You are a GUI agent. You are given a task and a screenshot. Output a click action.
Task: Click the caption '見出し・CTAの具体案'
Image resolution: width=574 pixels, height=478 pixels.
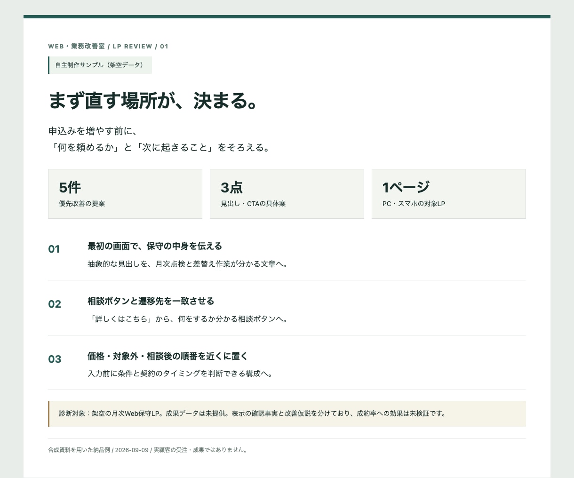[253, 204]
